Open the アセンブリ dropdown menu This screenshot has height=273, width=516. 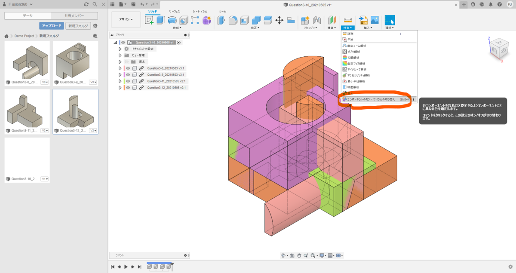click(311, 28)
